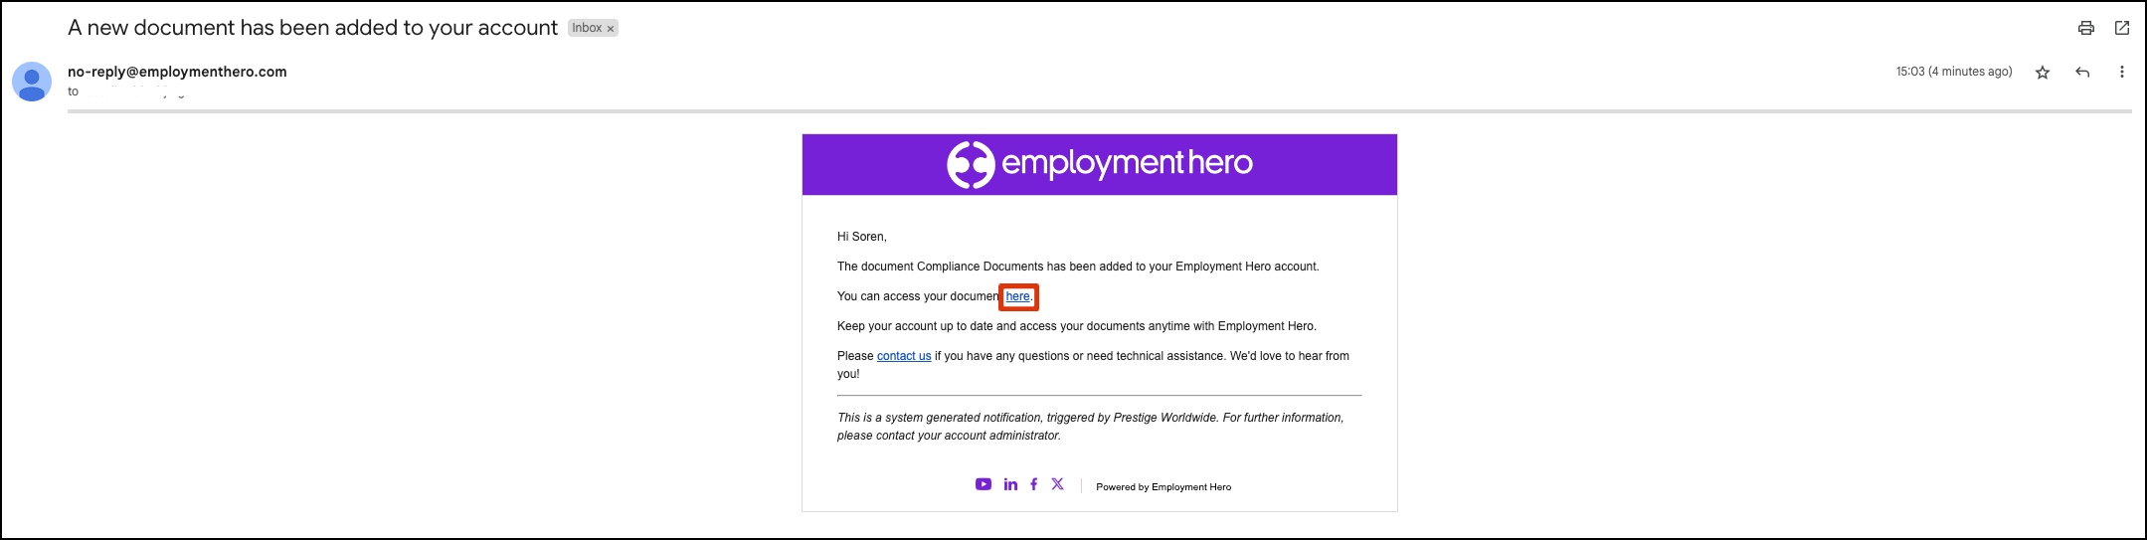This screenshot has width=2147, height=540.
Task: Star this email
Action: tap(2042, 73)
